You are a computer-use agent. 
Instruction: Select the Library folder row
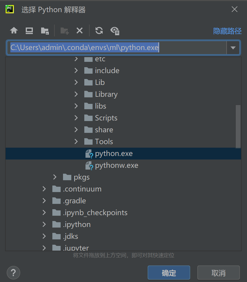tap(123, 94)
